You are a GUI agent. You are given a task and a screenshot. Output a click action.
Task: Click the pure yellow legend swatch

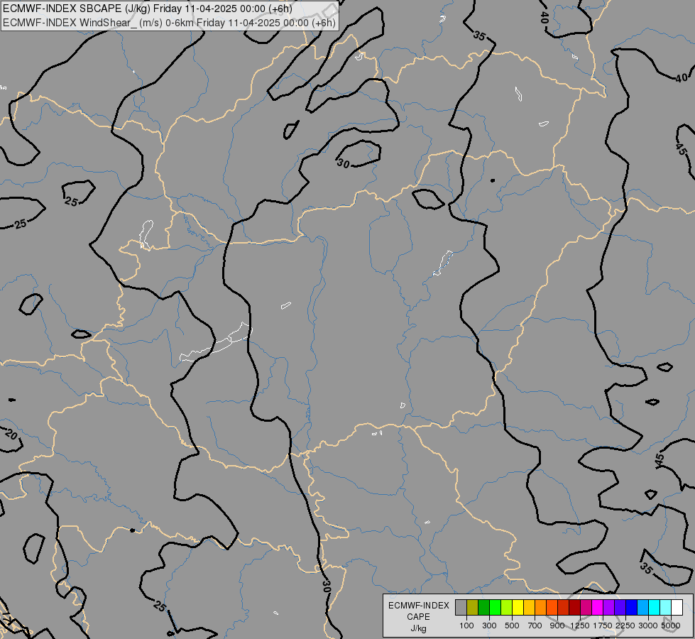(518, 607)
